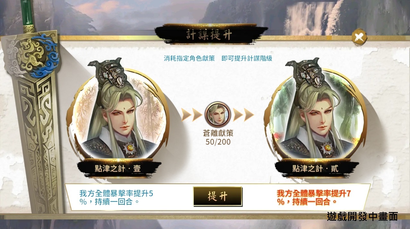This screenshot has height=229, width=410.
Task: Click the blue 暴擊率提升5% description
Action: (x=116, y=198)
